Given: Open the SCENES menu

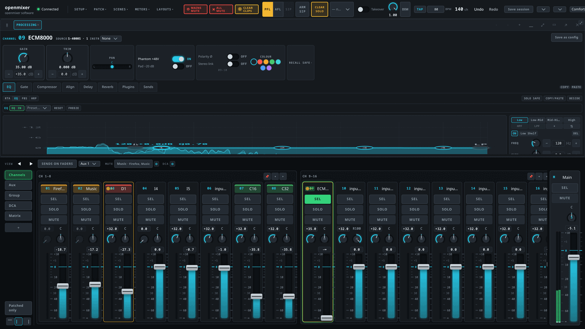Looking at the screenshot, I should tap(121, 9).
